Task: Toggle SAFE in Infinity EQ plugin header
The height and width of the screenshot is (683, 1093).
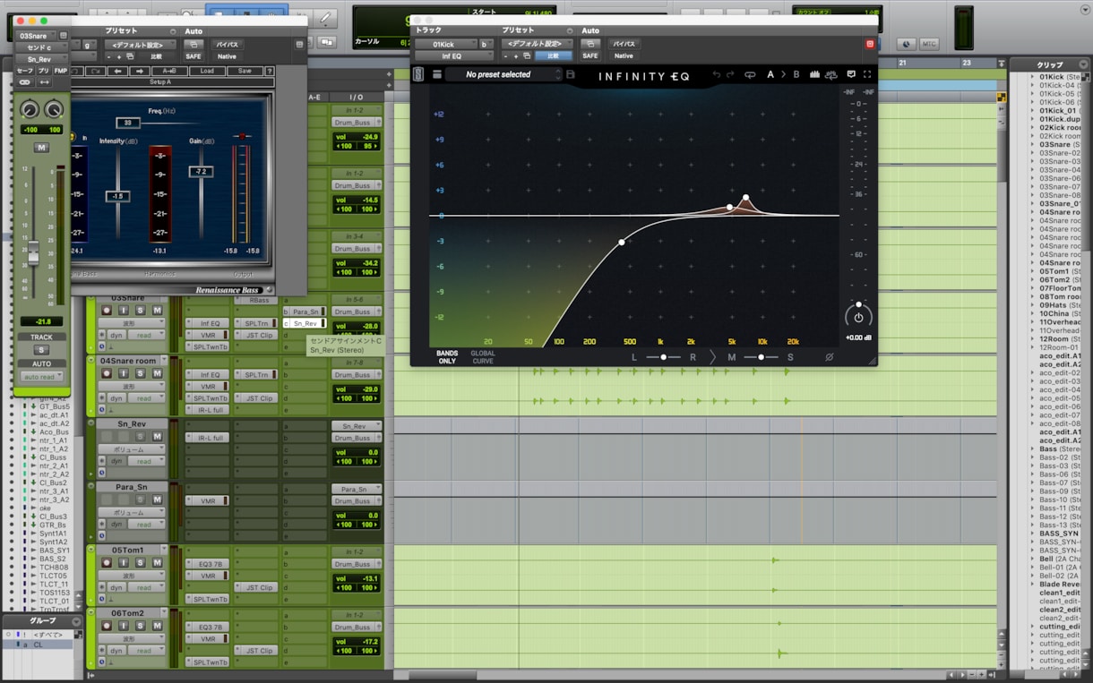Action: click(x=590, y=55)
